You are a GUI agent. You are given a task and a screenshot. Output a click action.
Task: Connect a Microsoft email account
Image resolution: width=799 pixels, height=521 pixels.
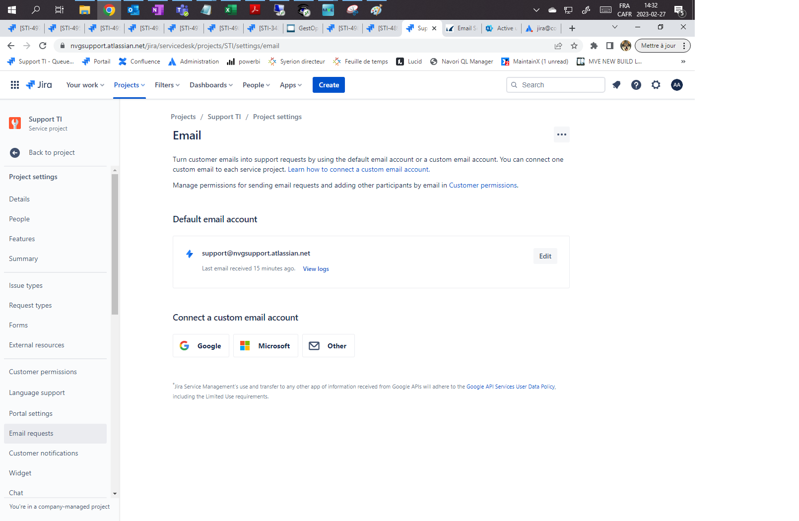266,345
